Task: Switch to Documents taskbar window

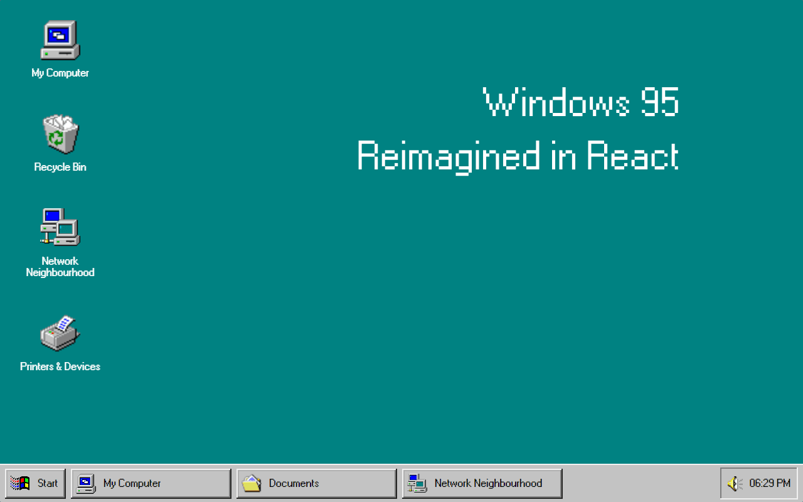Action: pyautogui.click(x=316, y=483)
